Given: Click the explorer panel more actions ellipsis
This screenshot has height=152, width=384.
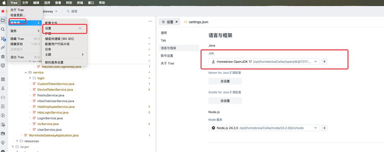Looking at the screenshot, I should point(150,21).
